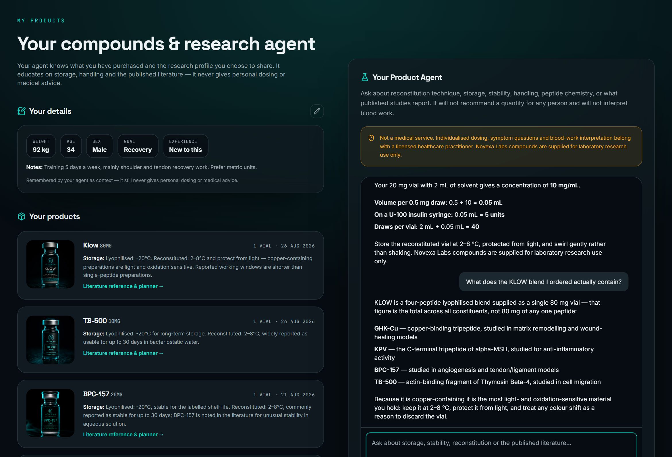Click the agent question input field

click(501, 444)
